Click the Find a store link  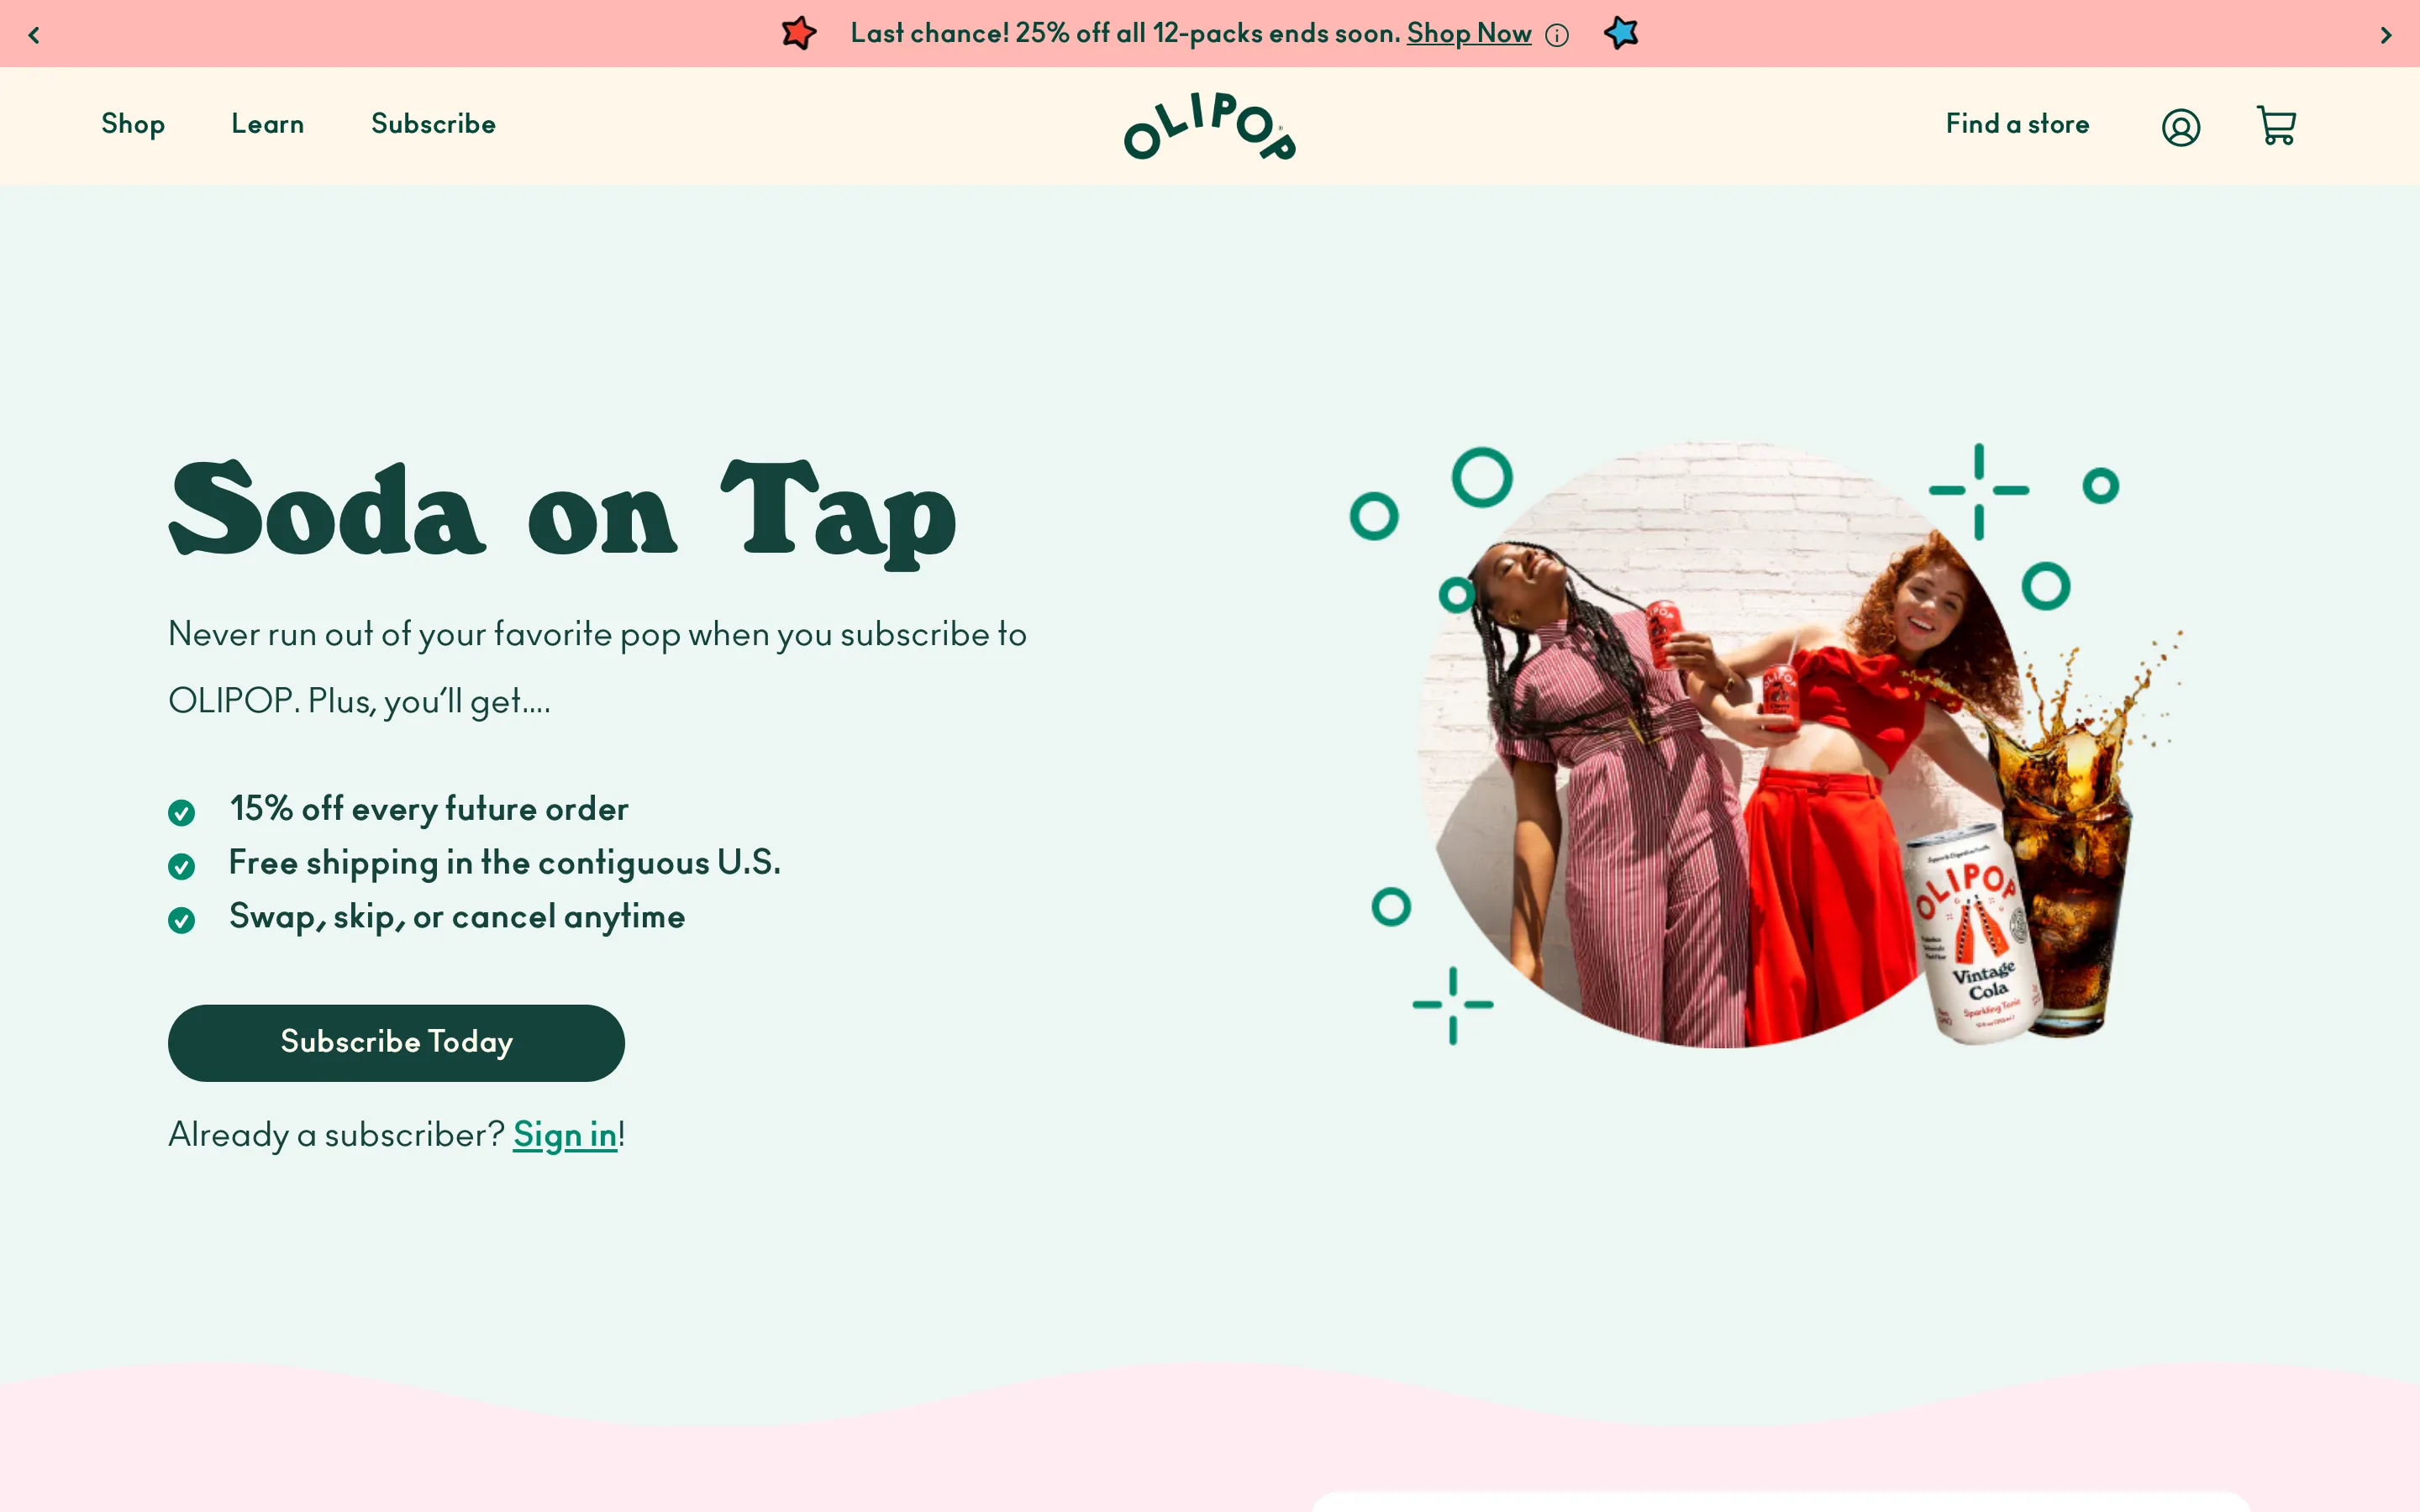click(x=2017, y=124)
